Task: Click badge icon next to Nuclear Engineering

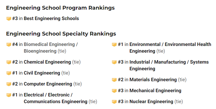Action: click(114, 102)
